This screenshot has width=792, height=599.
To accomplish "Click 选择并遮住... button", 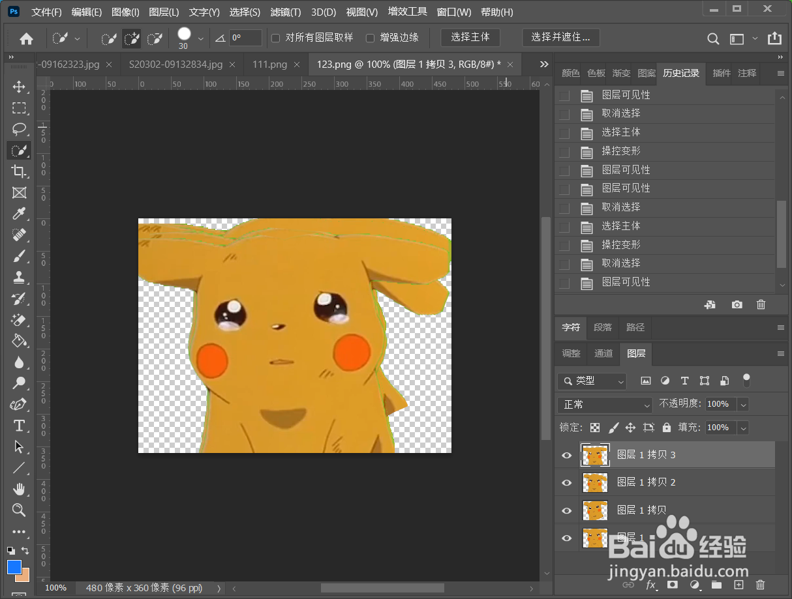I will (x=561, y=37).
